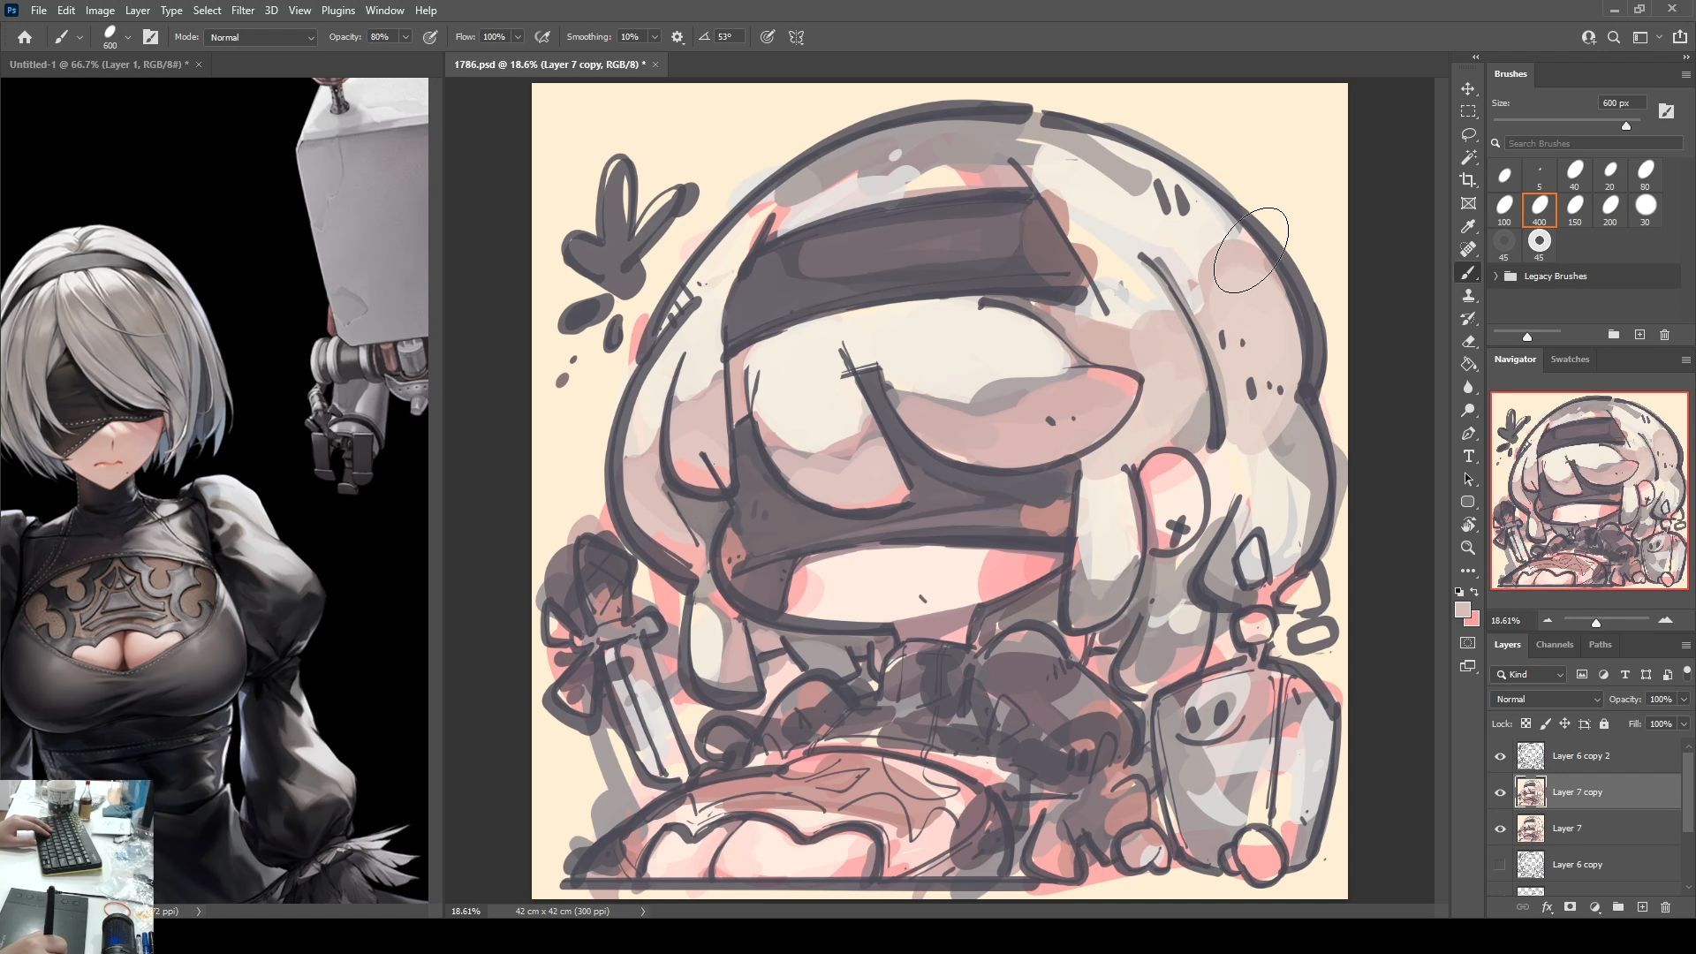Screen dimensions: 1696x954
Task: Select the Eyedropper tool
Action: click(x=1468, y=226)
